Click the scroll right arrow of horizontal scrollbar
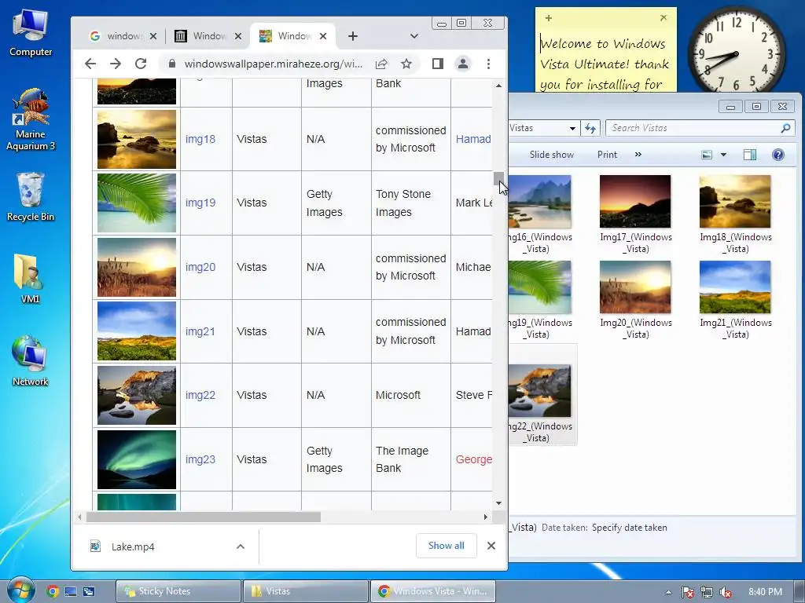The width and height of the screenshot is (805, 603). click(x=485, y=517)
